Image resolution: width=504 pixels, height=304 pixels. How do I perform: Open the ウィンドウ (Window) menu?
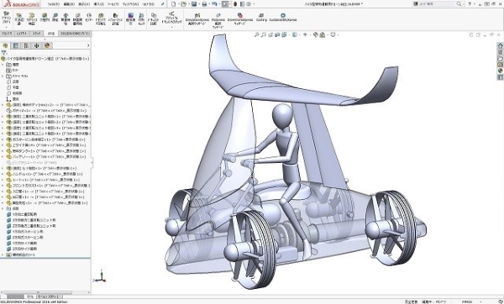130,4
